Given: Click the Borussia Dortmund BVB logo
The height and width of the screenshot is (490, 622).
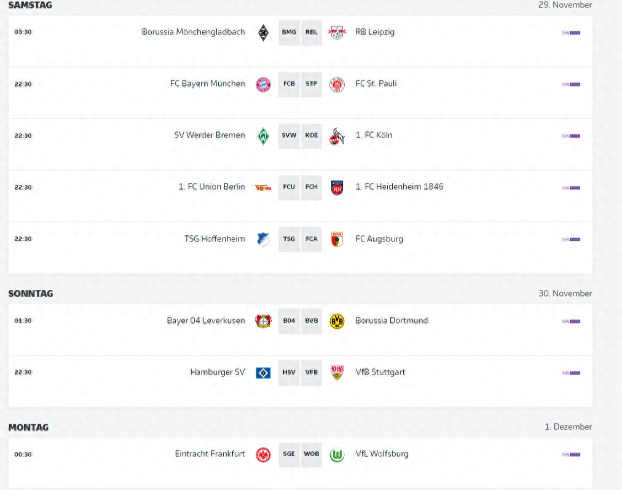Looking at the screenshot, I should [337, 321].
